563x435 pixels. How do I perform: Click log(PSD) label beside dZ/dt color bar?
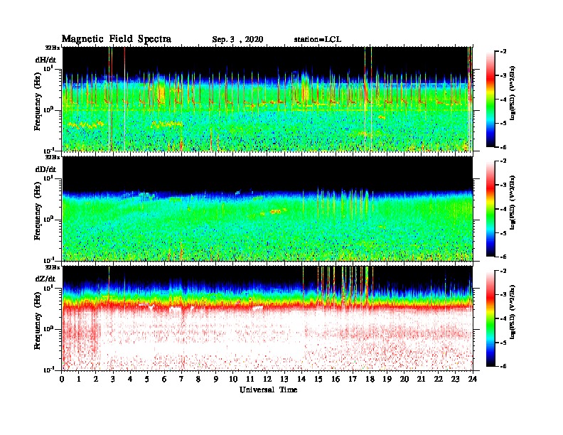coord(513,311)
